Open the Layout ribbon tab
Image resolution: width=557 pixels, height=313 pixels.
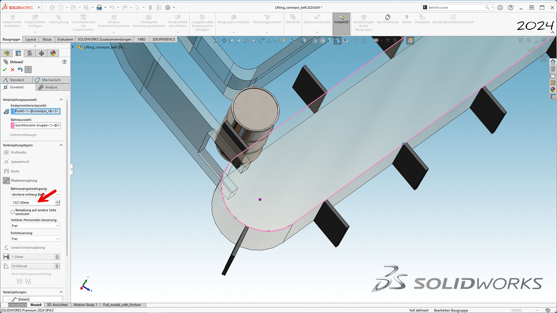pyautogui.click(x=31, y=39)
